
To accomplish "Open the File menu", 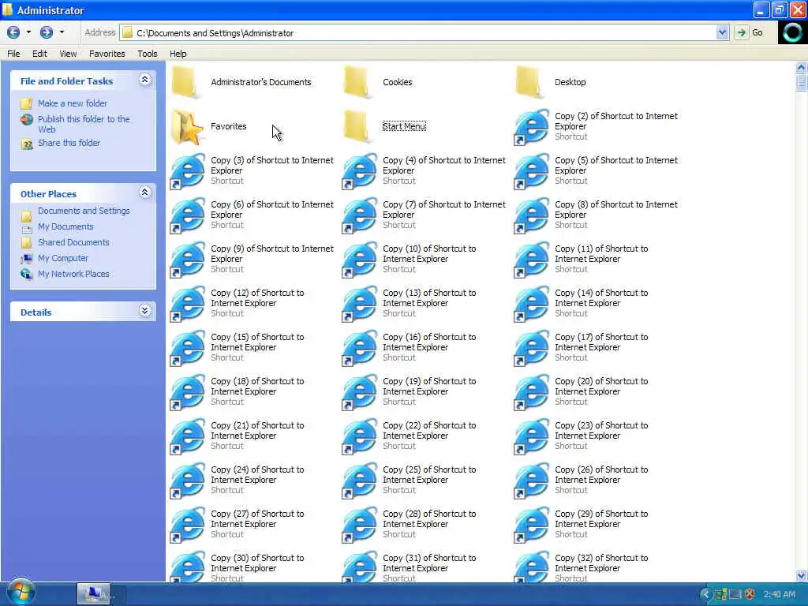I will coord(14,54).
